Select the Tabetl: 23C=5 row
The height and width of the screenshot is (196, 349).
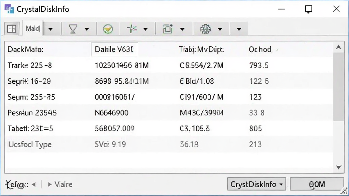click(x=169, y=128)
